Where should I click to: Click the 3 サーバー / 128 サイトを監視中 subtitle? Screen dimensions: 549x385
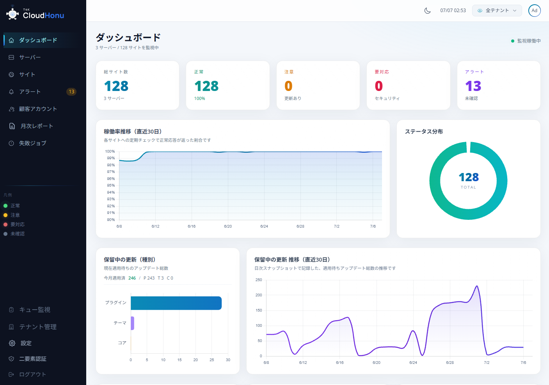127,48
